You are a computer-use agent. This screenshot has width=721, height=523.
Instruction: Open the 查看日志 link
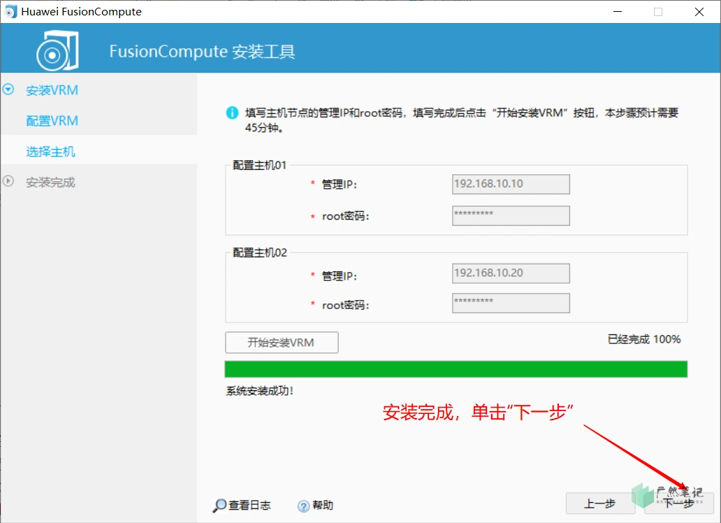point(249,505)
